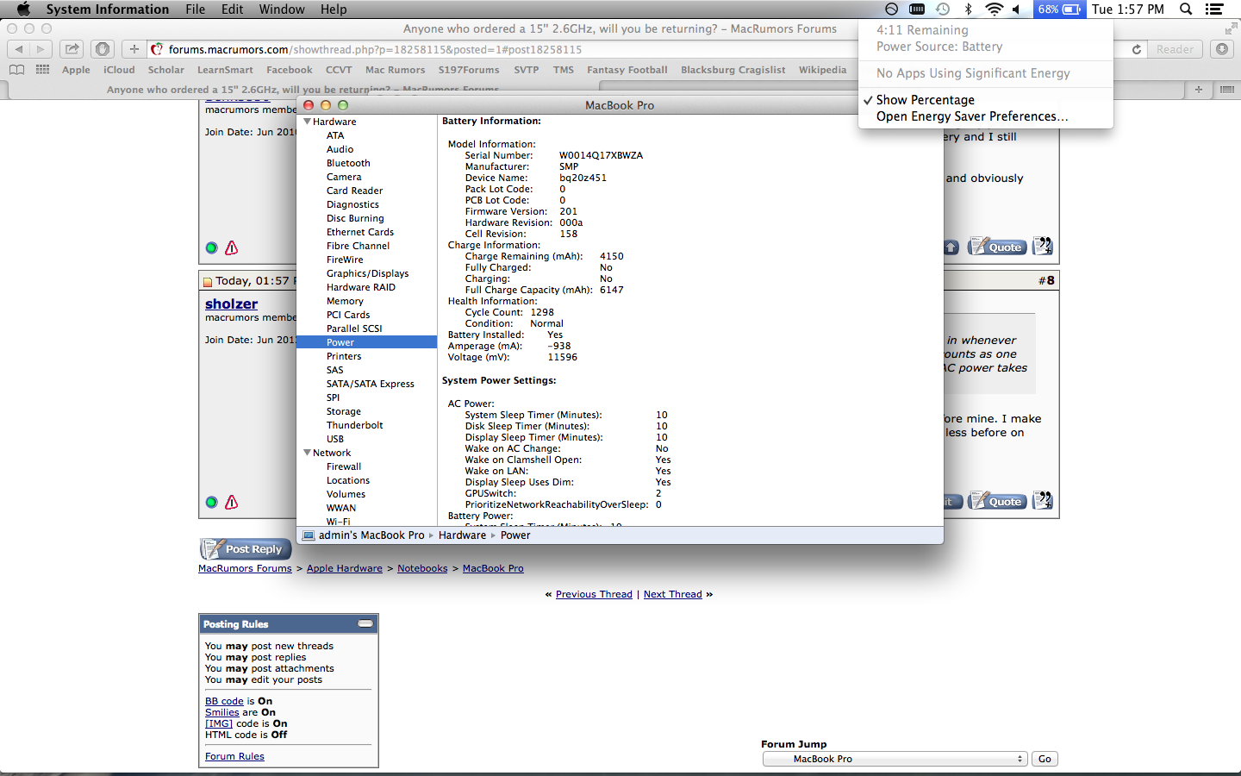
Task: Click the multi-quote icon for post #8
Action: click(1043, 500)
